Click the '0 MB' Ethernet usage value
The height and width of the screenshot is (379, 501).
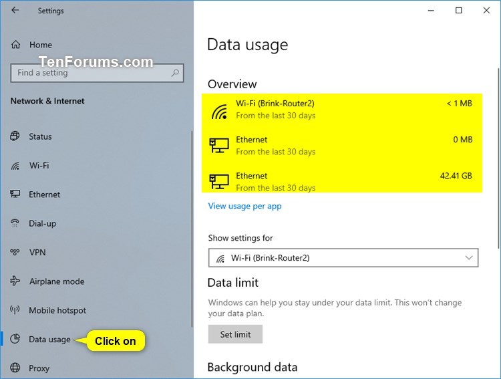(x=463, y=140)
